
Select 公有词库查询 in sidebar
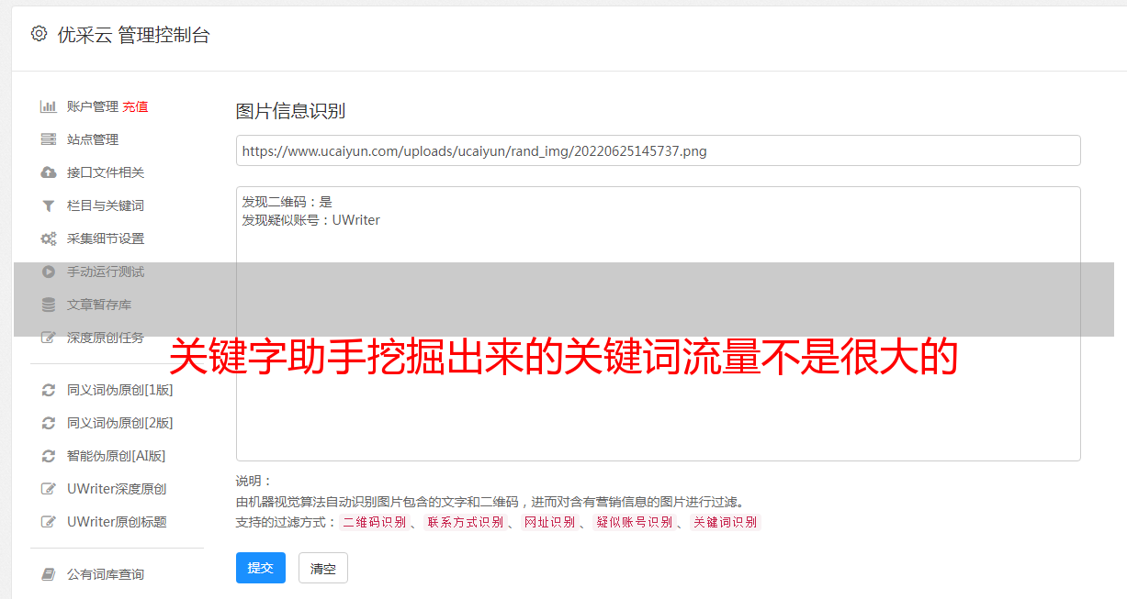click(x=106, y=574)
